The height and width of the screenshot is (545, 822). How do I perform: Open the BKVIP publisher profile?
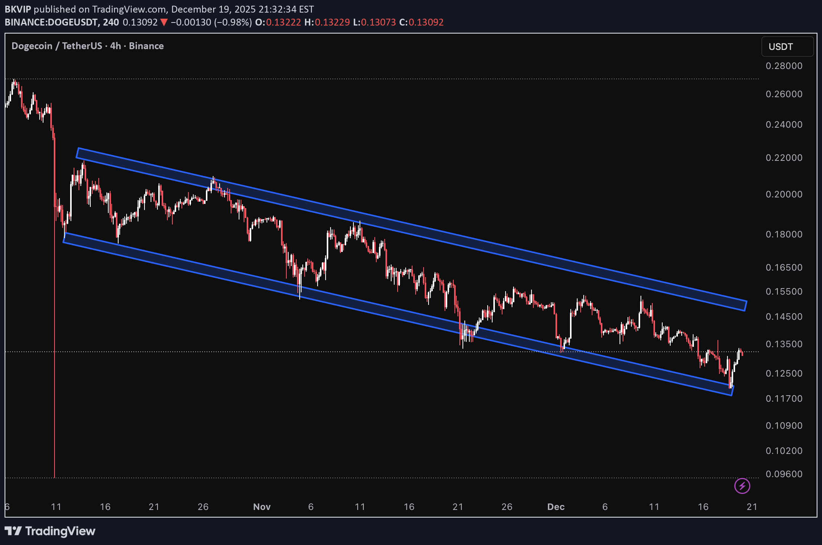point(17,9)
